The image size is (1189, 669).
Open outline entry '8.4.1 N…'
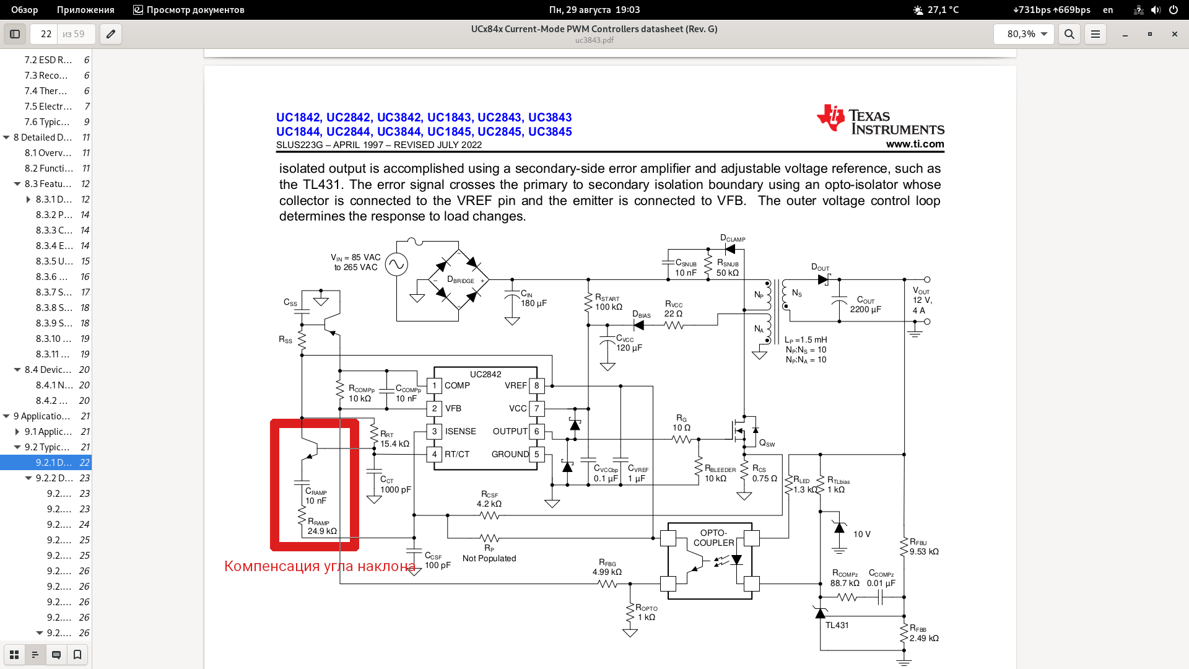coord(46,385)
